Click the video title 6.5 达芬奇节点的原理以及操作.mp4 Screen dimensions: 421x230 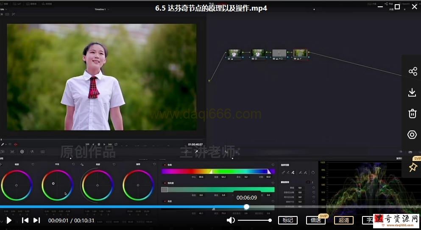tap(211, 8)
